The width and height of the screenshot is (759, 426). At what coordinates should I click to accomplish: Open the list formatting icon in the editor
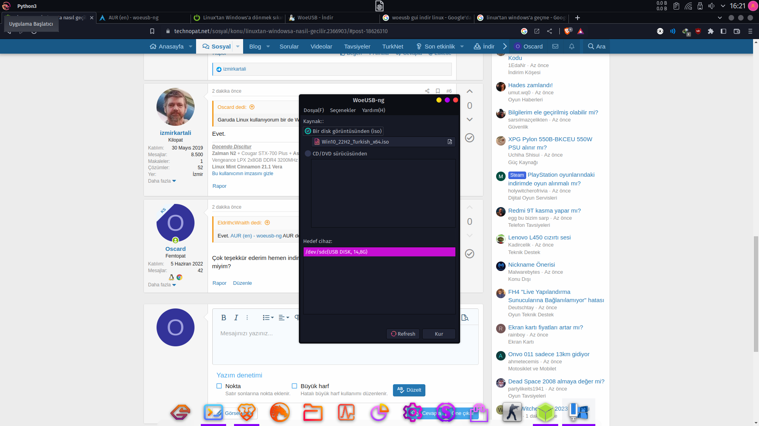coord(268,318)
